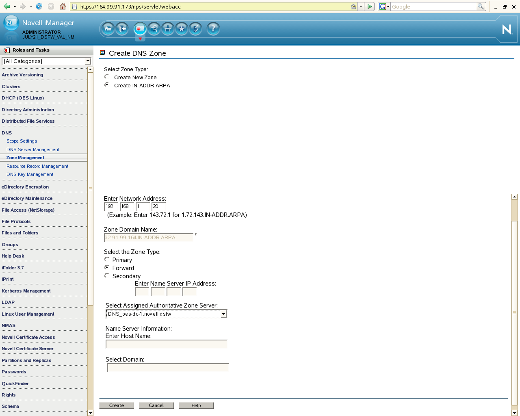Open the Distributed File Services category
520x416 pixels.
(x=28, y=121)
